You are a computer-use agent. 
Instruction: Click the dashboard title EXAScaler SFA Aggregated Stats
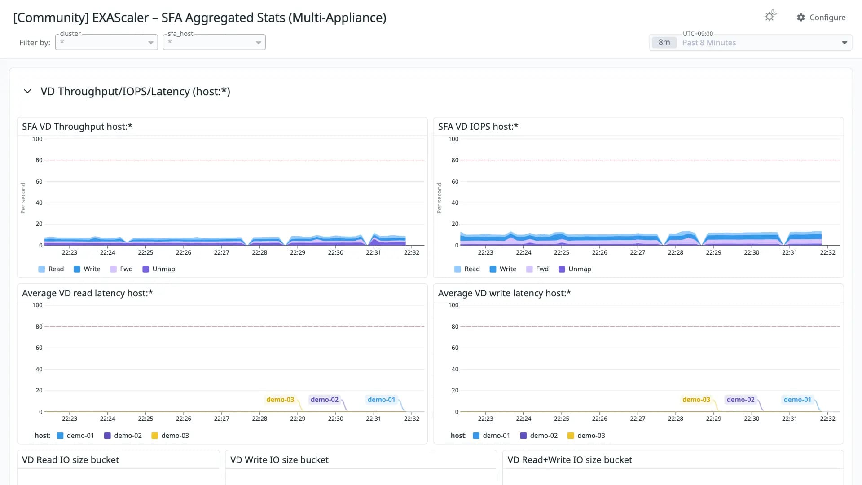[200, 18]
